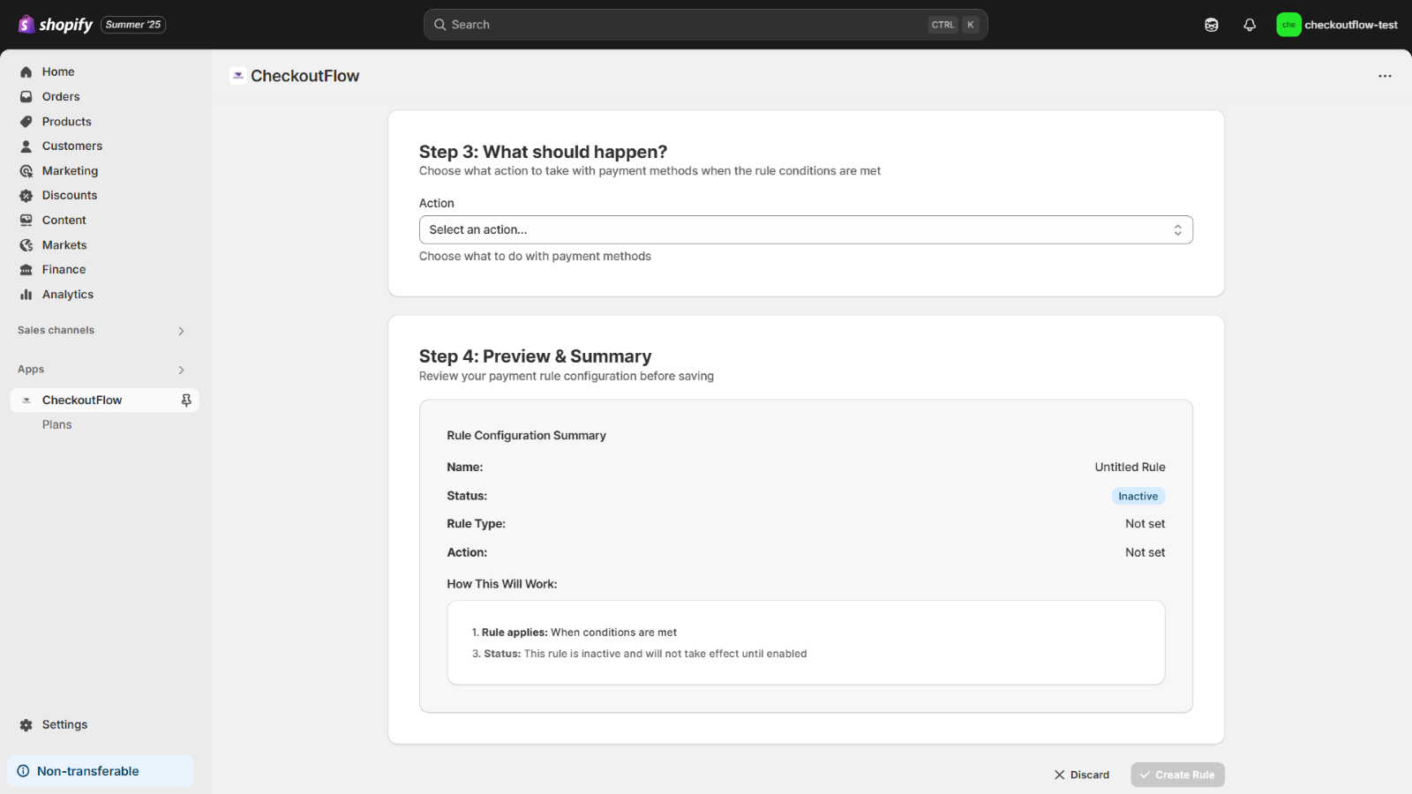Screen dimensions: 1412x794
Task: Click Step 4: Preview & Summary heading
Action: pos(535,356)
